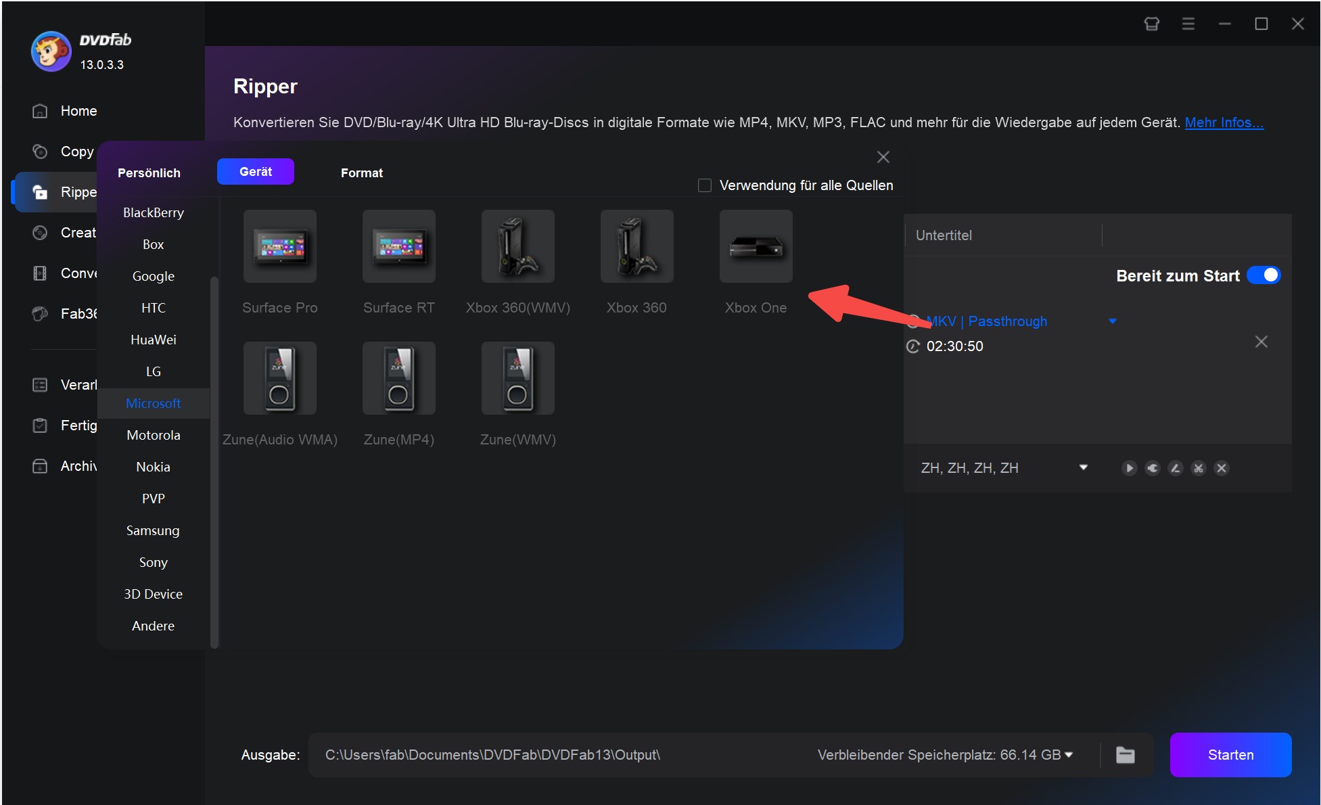Screen dimensions: 1321x805
Task: Click the output path field
Action: [x=561, y=755]
